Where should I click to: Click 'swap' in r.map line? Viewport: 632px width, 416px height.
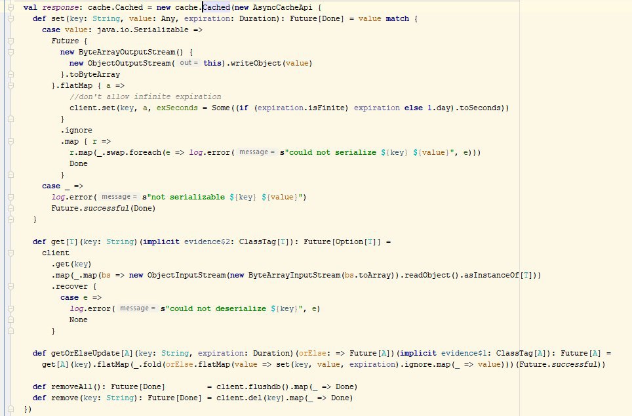115,152
